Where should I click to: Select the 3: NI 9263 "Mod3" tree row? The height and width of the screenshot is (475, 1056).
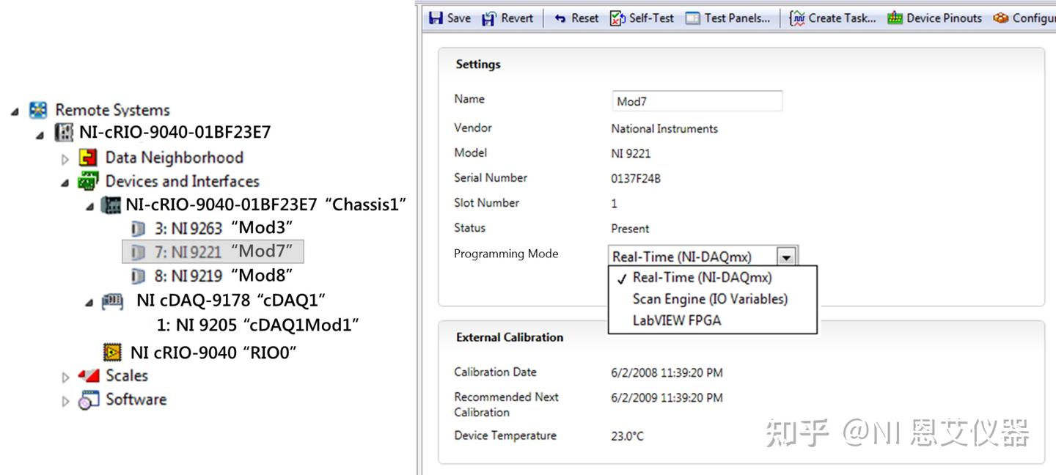coord(213,228)
